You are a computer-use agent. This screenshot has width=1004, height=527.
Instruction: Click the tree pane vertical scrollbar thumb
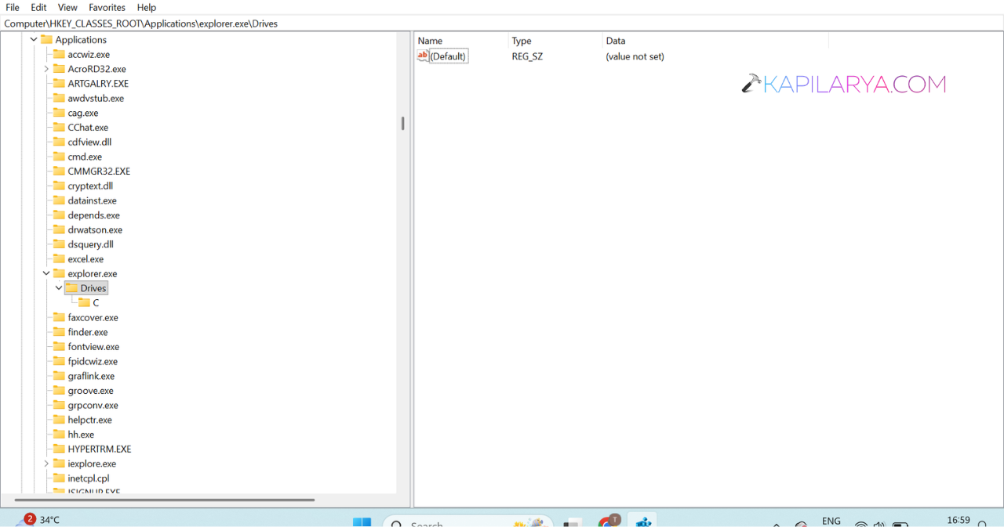402,123
